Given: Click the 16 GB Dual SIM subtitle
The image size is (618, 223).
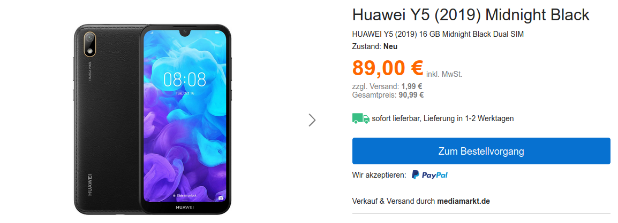Looking at the screenshot, I should point(438,34).
